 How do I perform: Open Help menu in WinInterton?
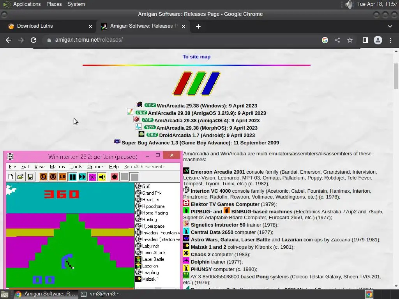114,167
